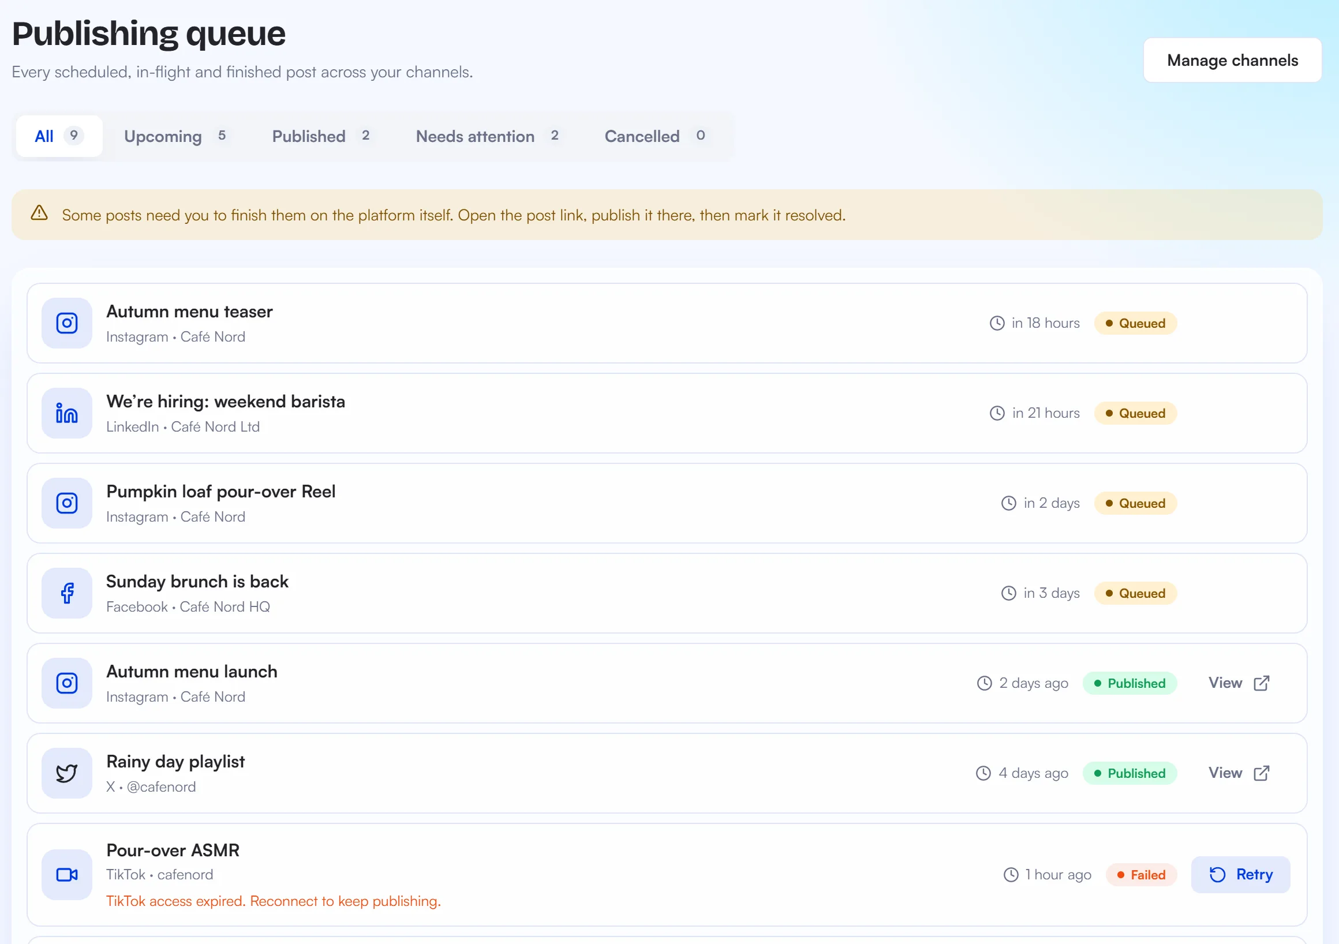Open the Pour-over ASMR title

click(173, 850)
